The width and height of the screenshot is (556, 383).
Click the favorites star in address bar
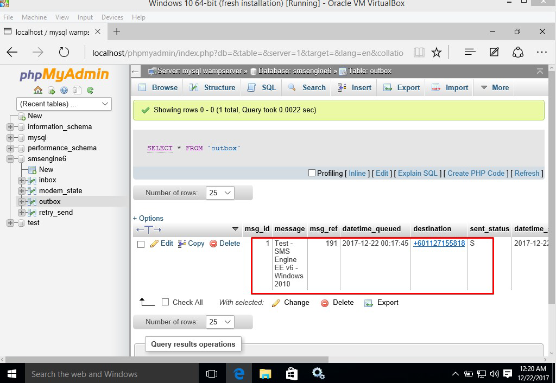click(x=436, y=52)
